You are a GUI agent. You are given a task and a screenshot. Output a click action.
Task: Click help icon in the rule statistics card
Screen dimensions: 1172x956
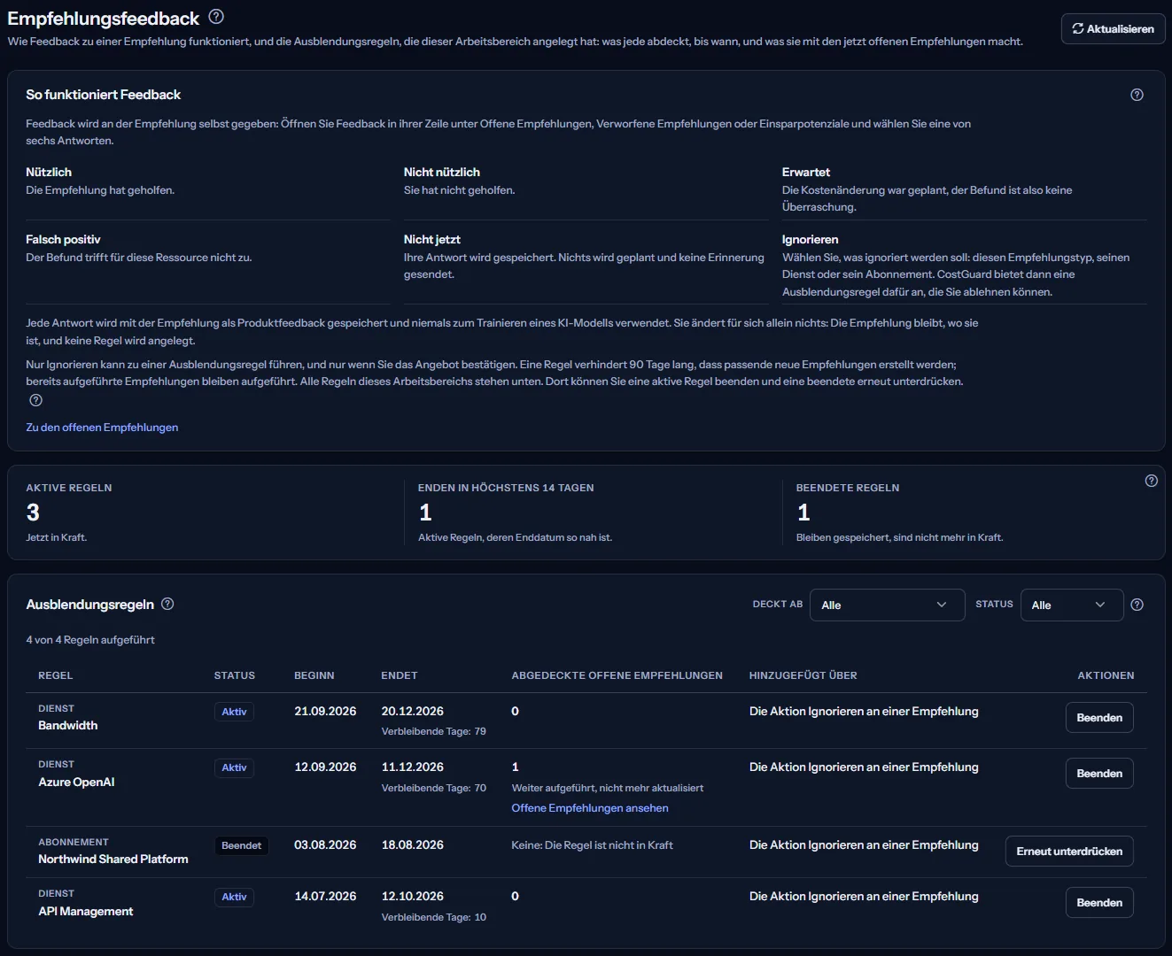pyautogui.click(x=1152, y=481)
